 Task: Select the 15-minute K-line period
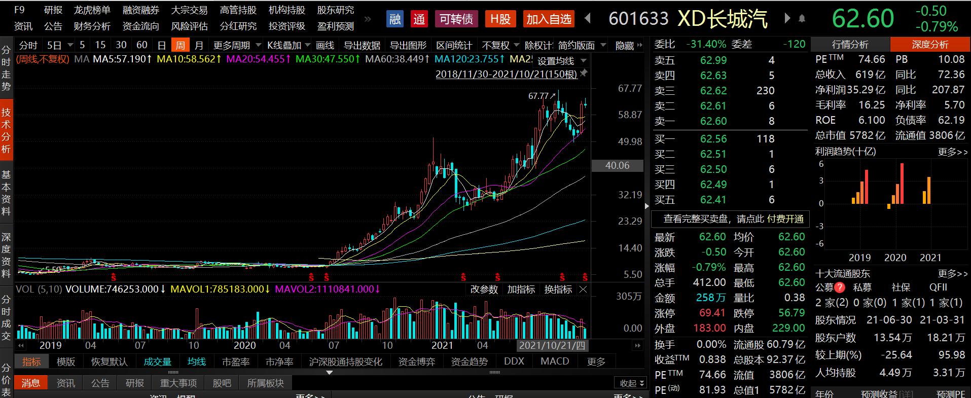coord(100,45)
